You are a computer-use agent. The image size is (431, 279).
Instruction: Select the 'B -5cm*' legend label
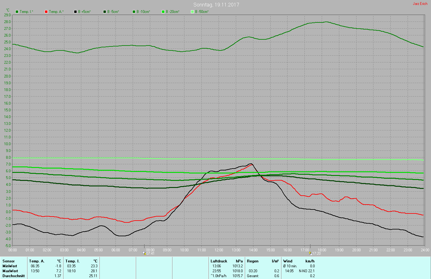(113, 12)
